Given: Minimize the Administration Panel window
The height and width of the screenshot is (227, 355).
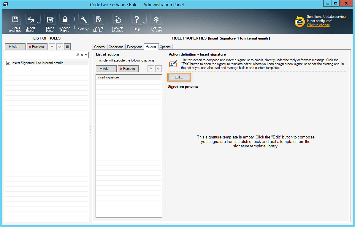Looking at the screenshot, I should coord(327,4).
